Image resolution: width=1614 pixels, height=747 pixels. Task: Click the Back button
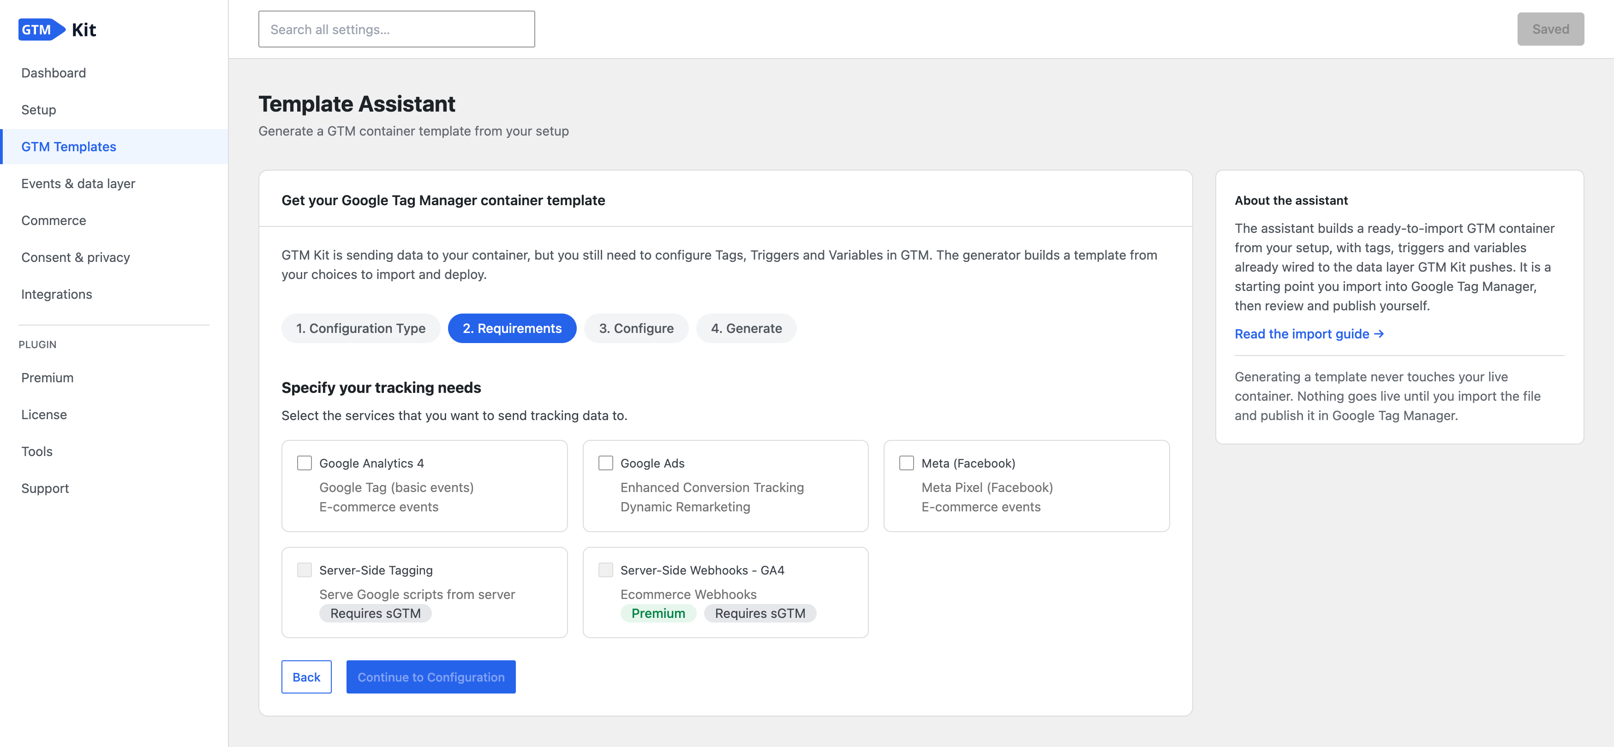(306, 677)
